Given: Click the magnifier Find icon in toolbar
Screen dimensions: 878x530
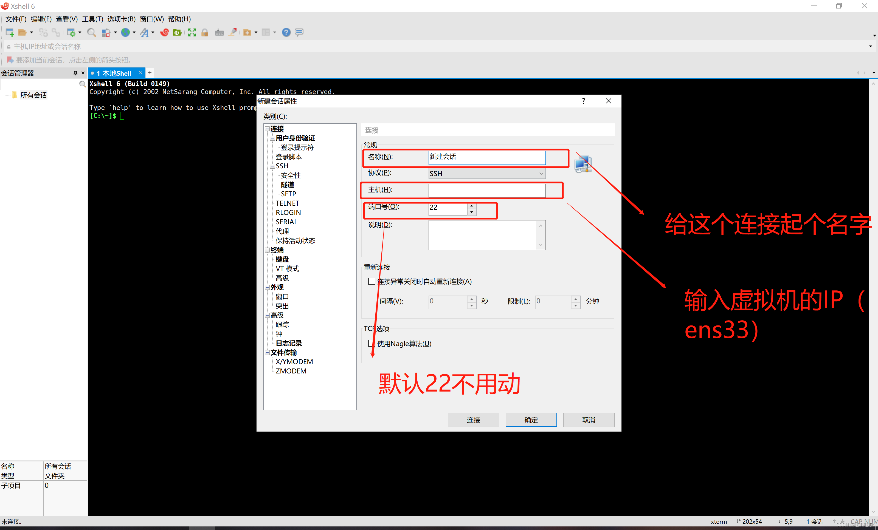Looking at the screenshot, I should [x=91, y=32].
